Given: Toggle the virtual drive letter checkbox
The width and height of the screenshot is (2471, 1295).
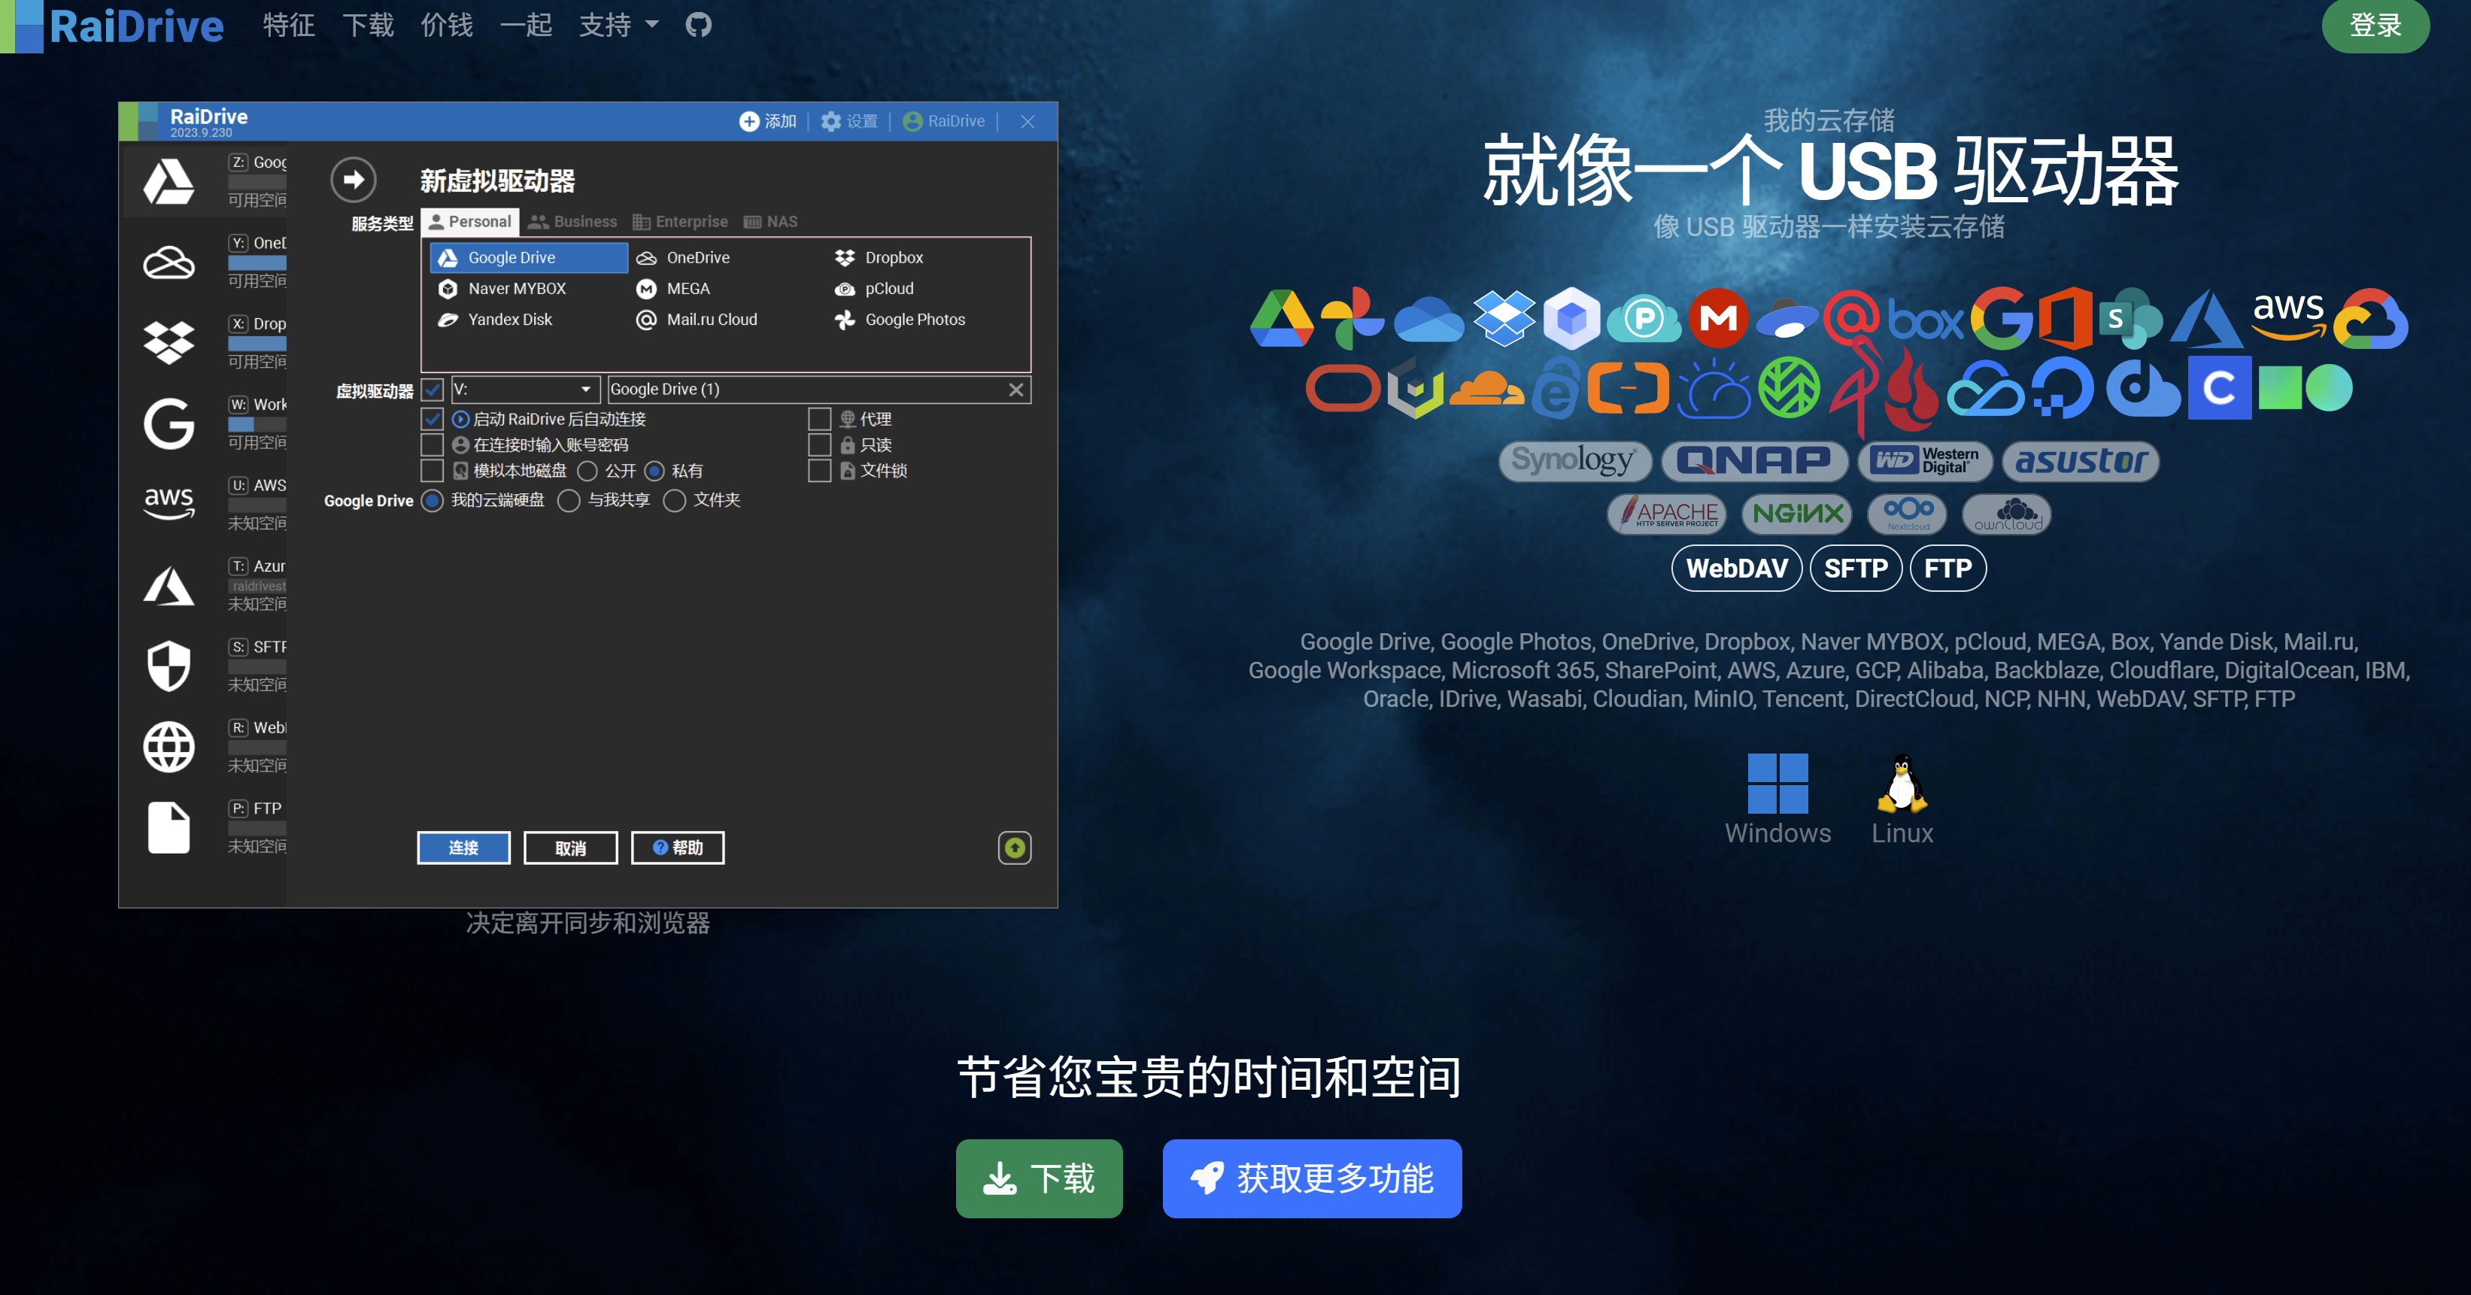Looking at the screenshot, I should tap(433, 390).
